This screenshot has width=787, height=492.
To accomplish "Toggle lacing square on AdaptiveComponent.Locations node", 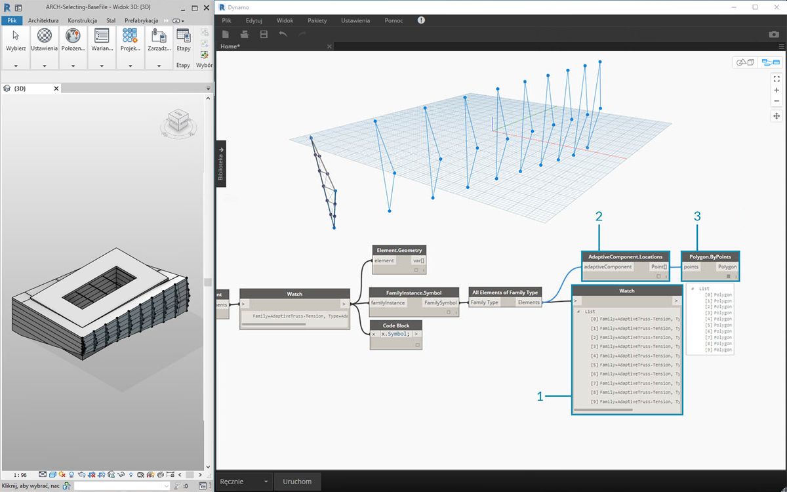I will pyautogui.click(x=658, y=276).
